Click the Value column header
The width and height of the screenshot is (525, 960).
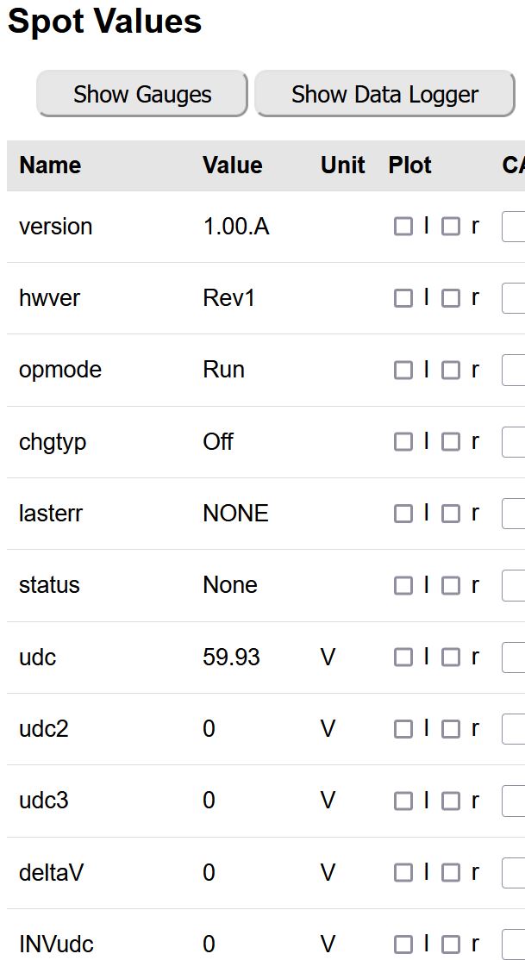pos(233,165)
